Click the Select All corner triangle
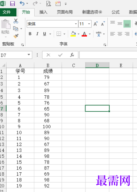 (4, 65)
